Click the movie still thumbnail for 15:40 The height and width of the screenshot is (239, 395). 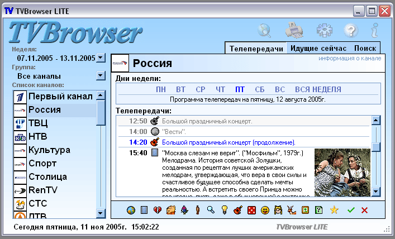point(342,173)
